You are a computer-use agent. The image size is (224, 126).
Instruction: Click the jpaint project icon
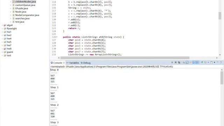click(x=5, y=52)
